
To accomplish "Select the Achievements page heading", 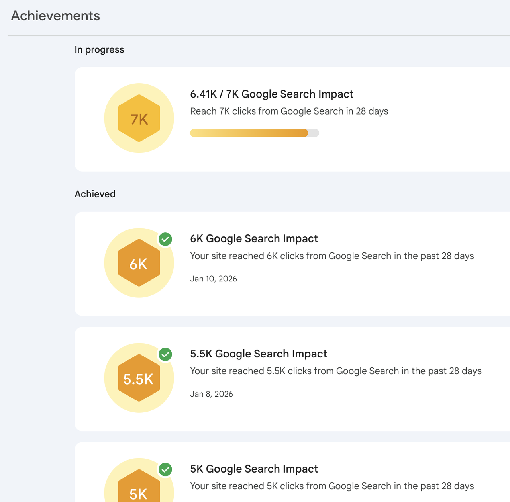I will click(x=55, y=16).
